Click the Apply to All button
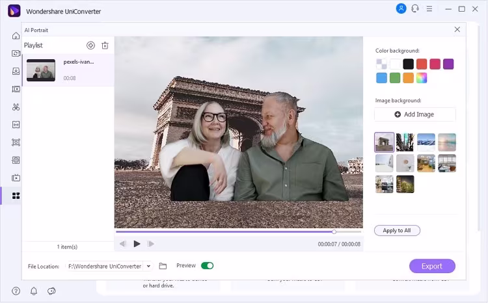488x303 pixels. tap(397, 231)
